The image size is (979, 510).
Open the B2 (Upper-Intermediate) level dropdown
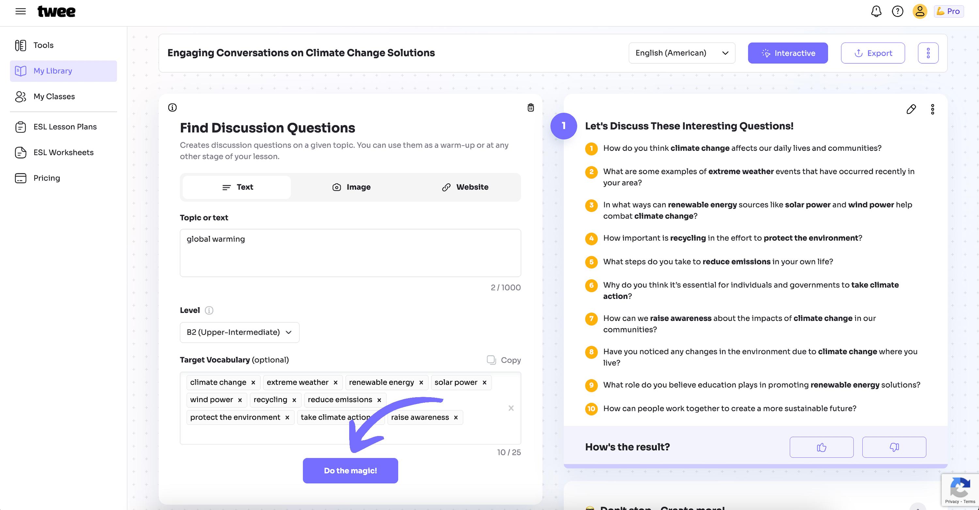coord(240,332)
